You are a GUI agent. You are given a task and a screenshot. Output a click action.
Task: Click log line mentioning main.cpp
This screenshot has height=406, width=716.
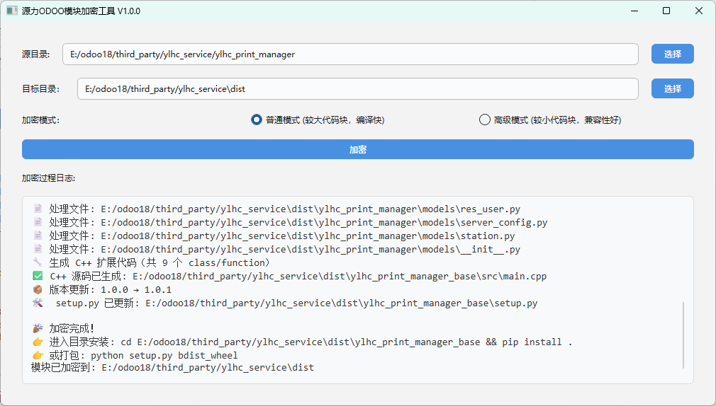[x=298, y=276]
